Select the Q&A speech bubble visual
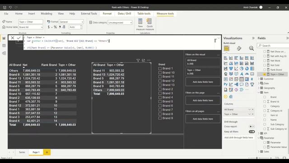Screen dimensions: 289x163 click(242, 85)
